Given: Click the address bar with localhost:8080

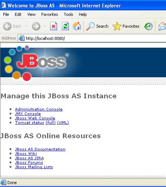Looking at the screenshot, I should coord(92,38).
